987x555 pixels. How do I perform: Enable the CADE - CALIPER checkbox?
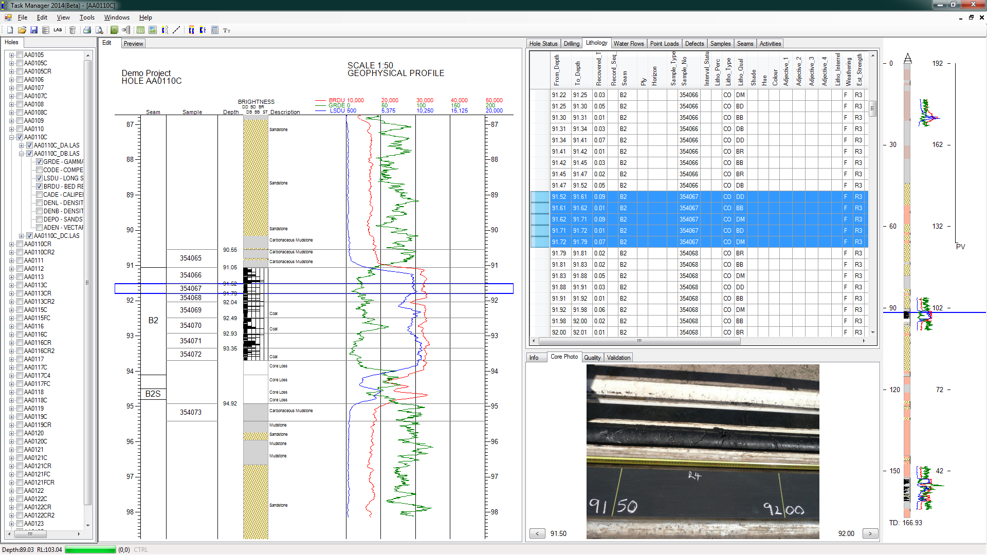(x=40, y=195)
